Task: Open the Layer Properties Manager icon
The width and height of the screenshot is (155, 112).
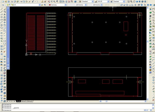Action: coord(3,5)
